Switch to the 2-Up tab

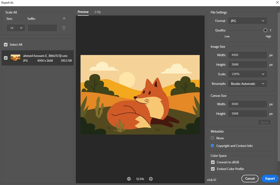97,12
